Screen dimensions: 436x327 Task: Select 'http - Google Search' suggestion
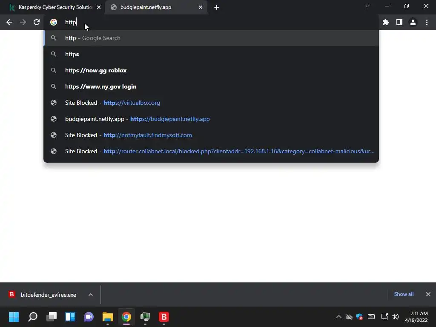click(211, 38)
